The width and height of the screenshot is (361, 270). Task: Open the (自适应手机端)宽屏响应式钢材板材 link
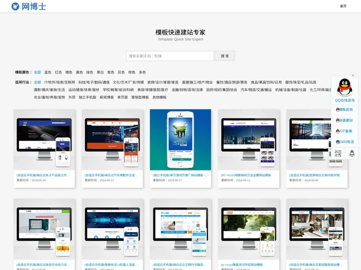point(316,175)
